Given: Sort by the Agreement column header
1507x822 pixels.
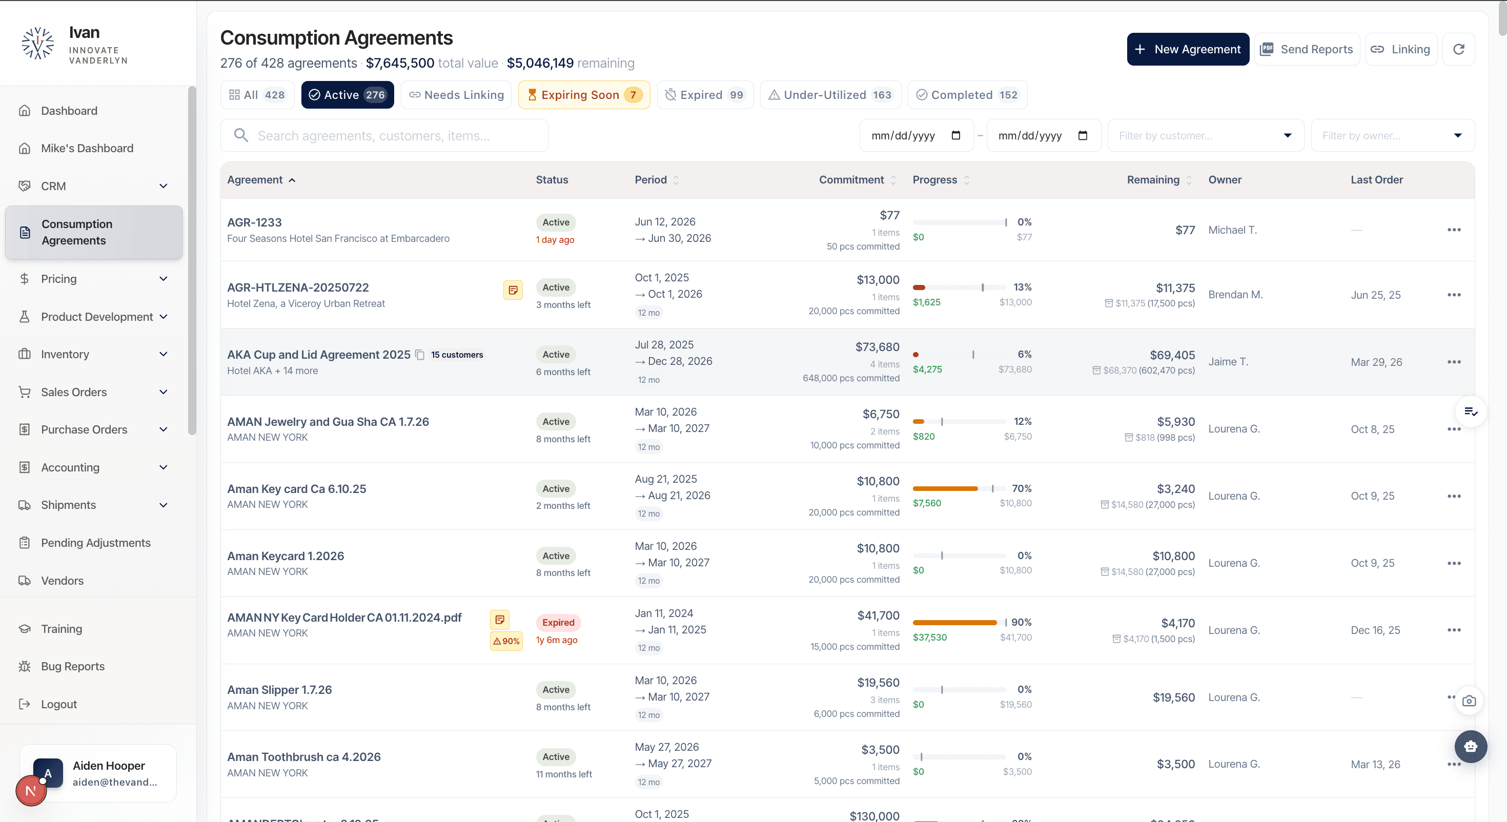Looking at the screenshot, I should pos(261,179).
